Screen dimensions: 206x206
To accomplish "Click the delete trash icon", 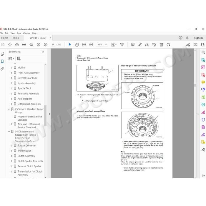I will (x=161, y=45).
